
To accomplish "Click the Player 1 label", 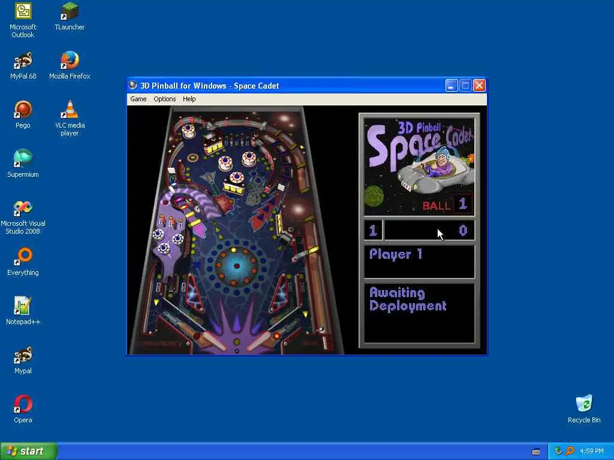I will tap(396, 254).
